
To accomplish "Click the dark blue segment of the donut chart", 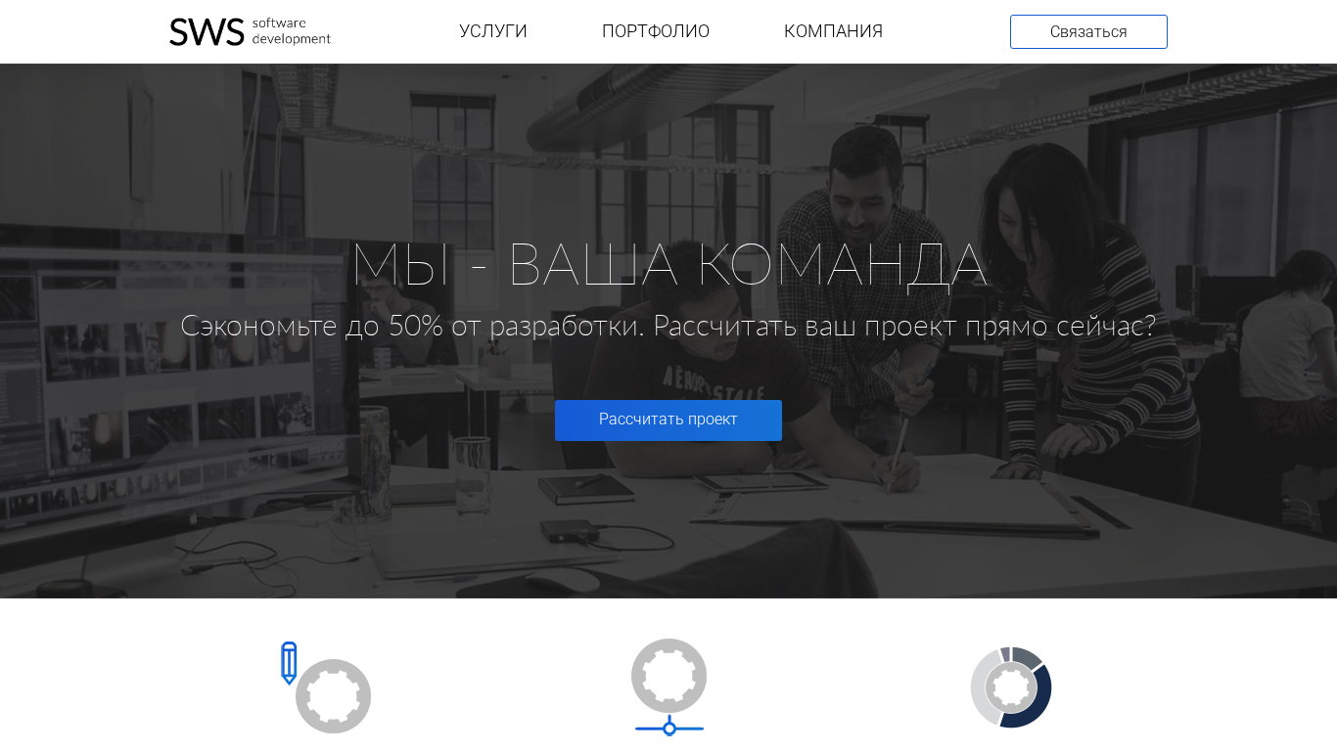I will click(1036, 698).
